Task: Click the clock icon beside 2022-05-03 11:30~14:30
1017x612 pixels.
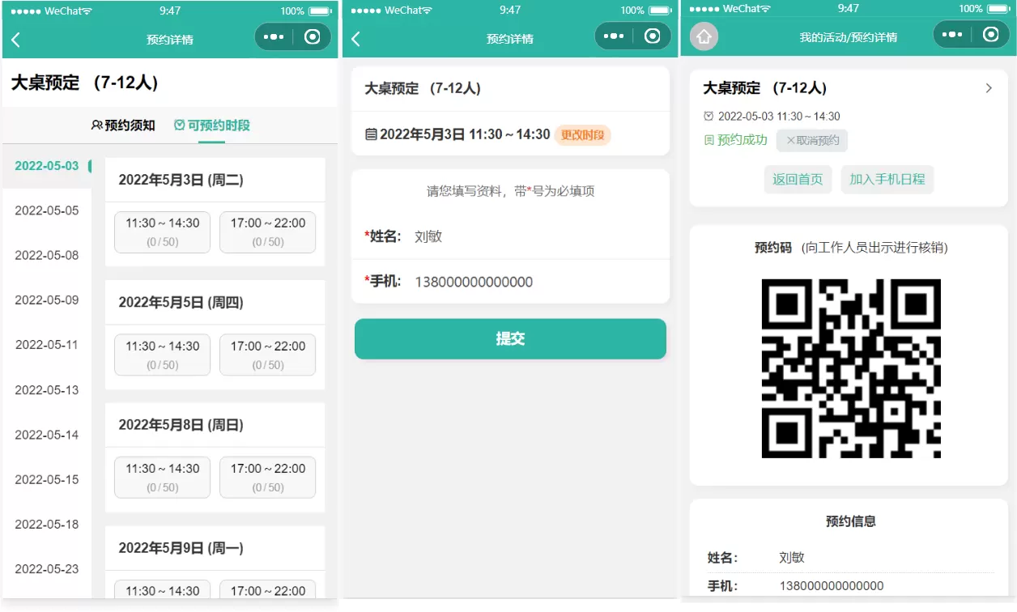Action: pyautogui.click(x=709, y=117)
